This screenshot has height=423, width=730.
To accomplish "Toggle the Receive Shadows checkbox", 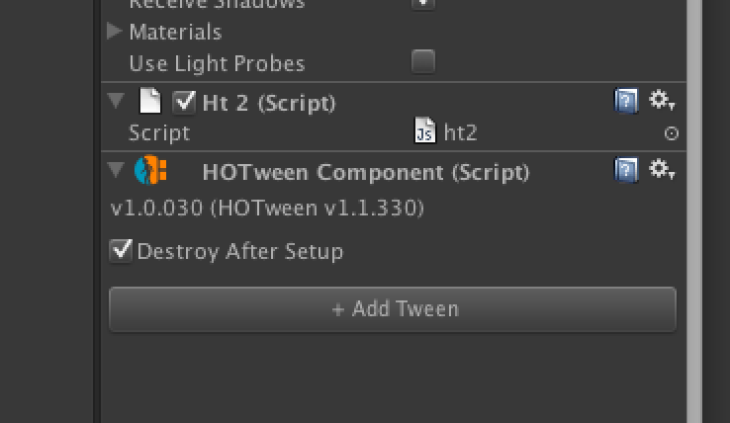I will pyautogui.click(x=423, y=4).
